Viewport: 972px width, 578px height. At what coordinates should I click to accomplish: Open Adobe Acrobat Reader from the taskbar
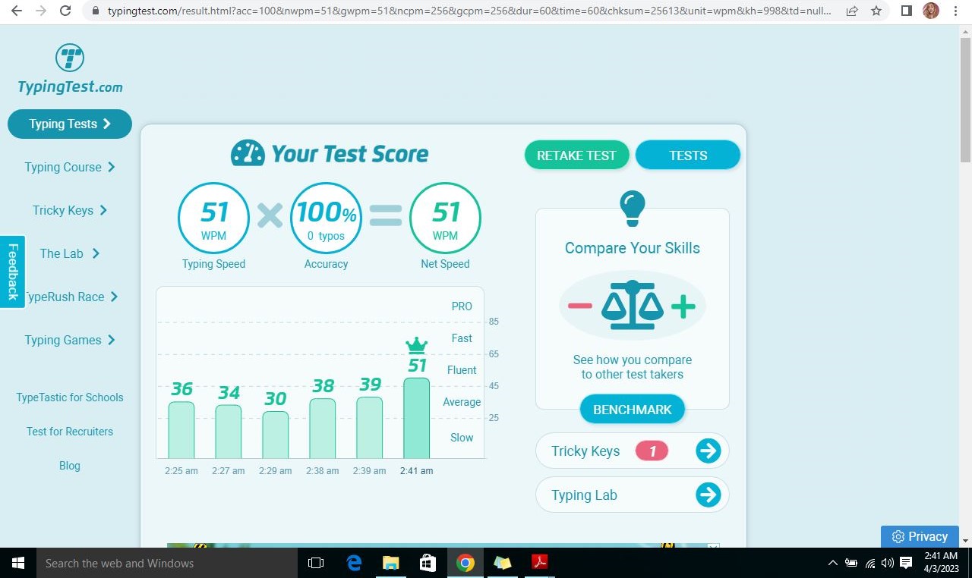point(540,563)
